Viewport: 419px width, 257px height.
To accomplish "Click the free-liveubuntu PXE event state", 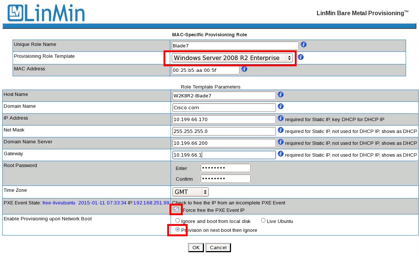I will pos(59,203).
